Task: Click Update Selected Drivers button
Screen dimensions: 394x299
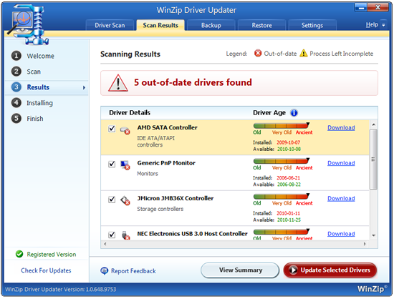Action: click(x=330, y=270)
